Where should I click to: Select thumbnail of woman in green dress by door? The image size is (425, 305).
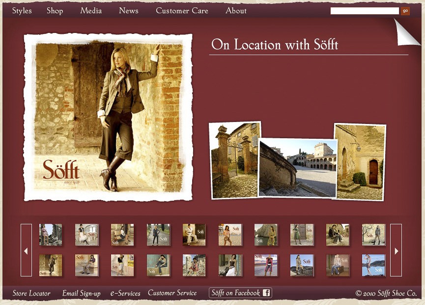(x=302, y=235)
